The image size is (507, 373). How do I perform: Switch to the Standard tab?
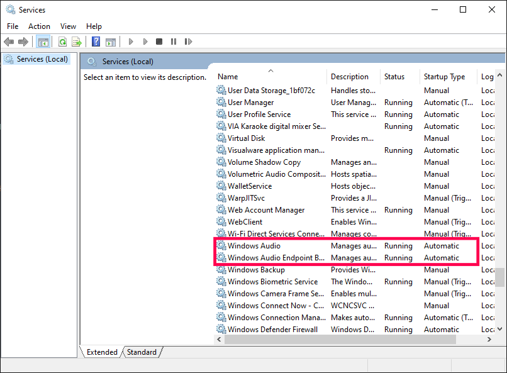(142, 352)
